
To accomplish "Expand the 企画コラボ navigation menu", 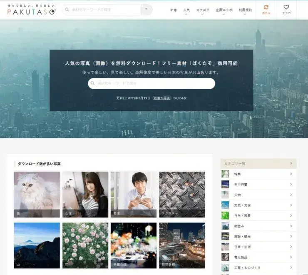I will pos(224,11).
